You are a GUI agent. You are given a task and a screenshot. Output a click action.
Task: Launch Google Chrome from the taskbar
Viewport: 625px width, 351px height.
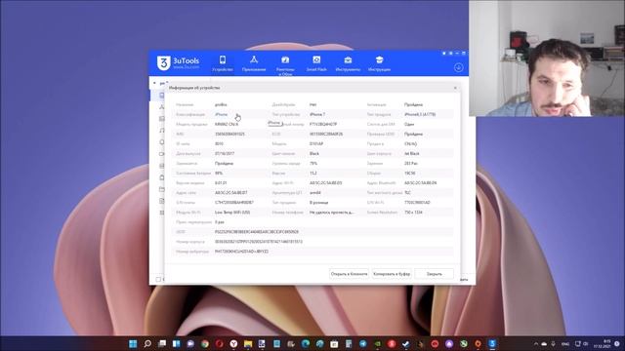(x=205, y=343)
